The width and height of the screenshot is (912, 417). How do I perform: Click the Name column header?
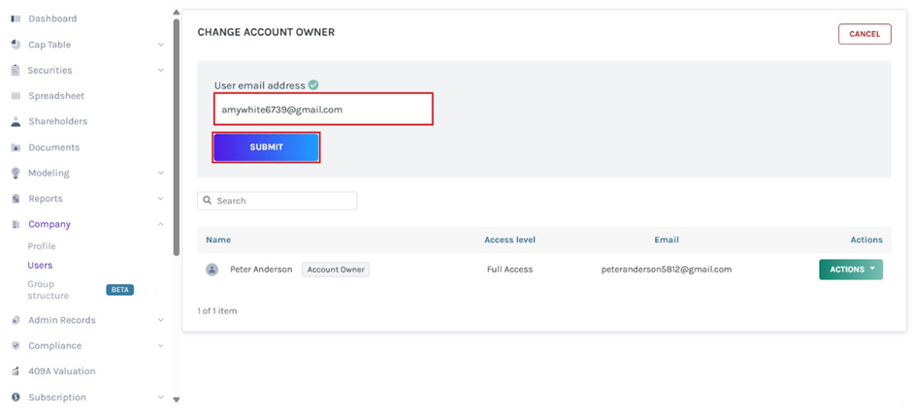[x=218, y=240]
